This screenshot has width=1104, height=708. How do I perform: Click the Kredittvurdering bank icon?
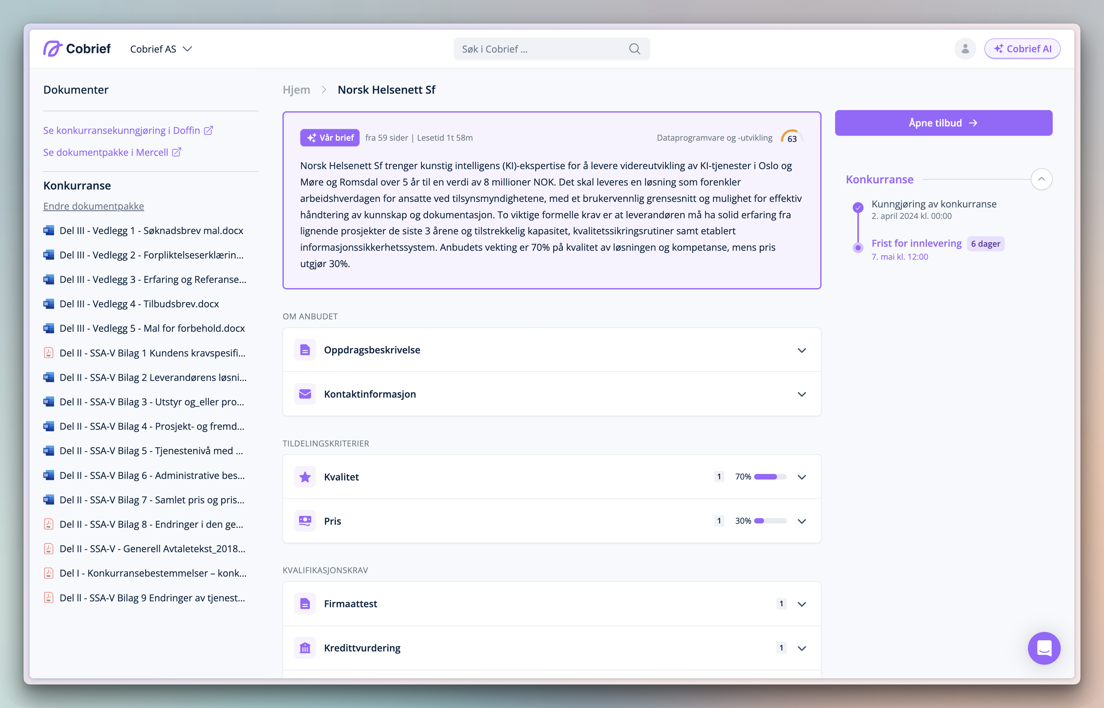(x=305, y=648)
